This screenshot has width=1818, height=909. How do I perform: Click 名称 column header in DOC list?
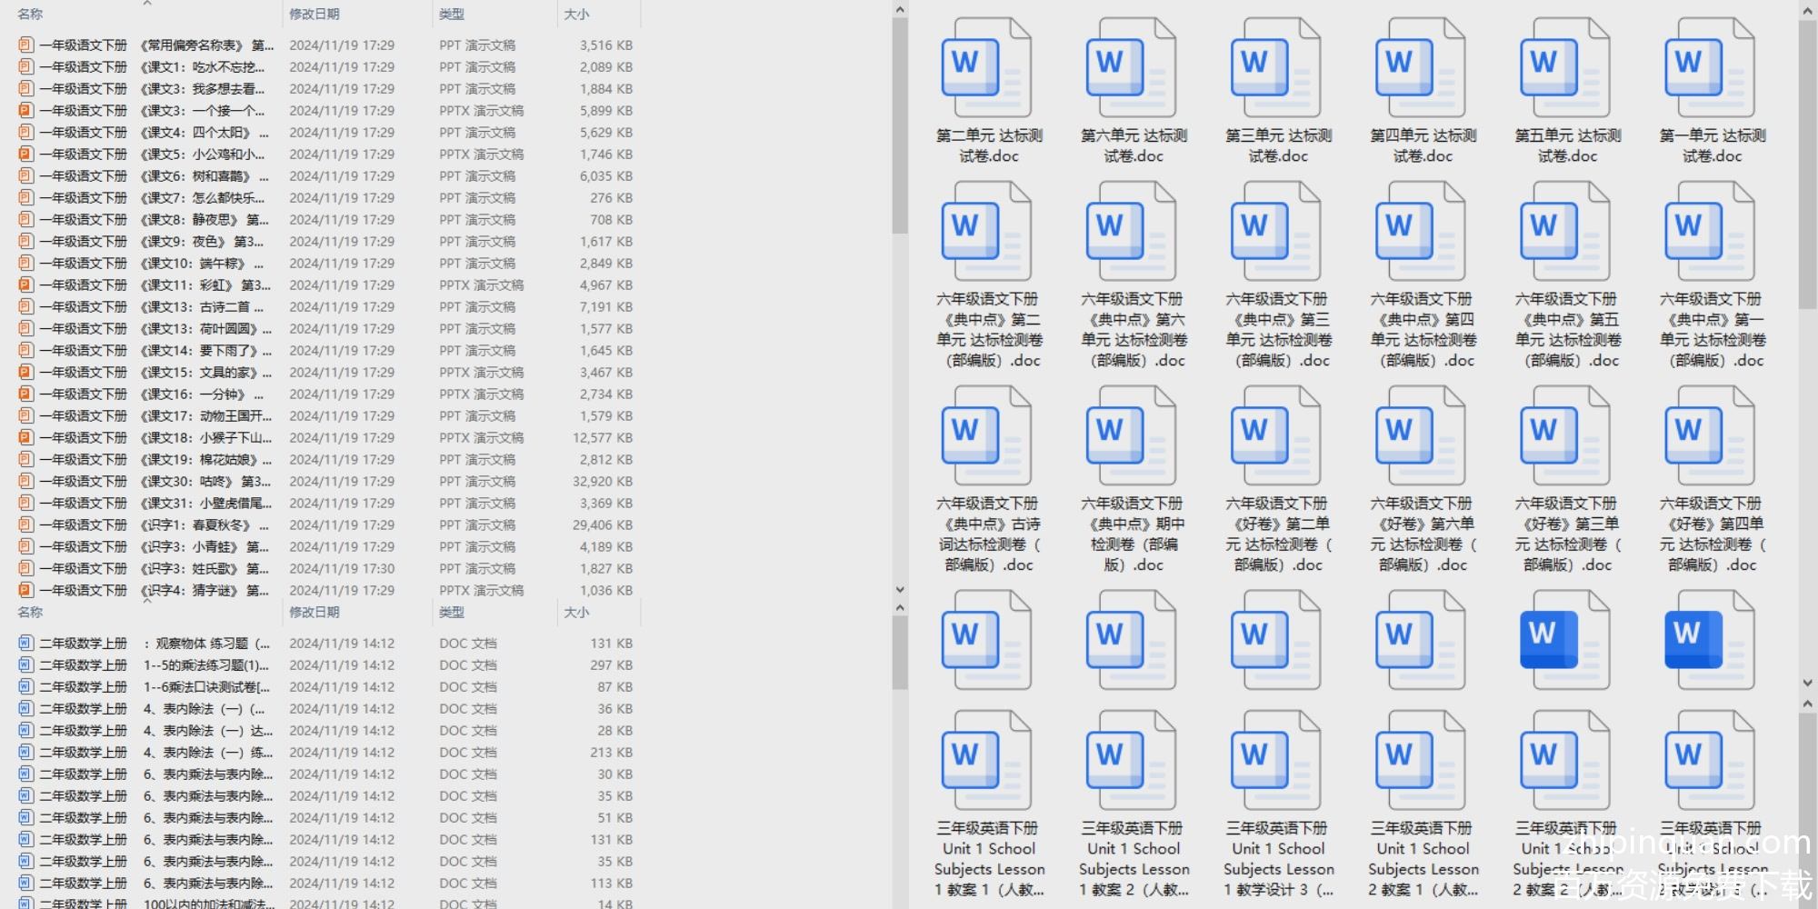click(31, 613)
